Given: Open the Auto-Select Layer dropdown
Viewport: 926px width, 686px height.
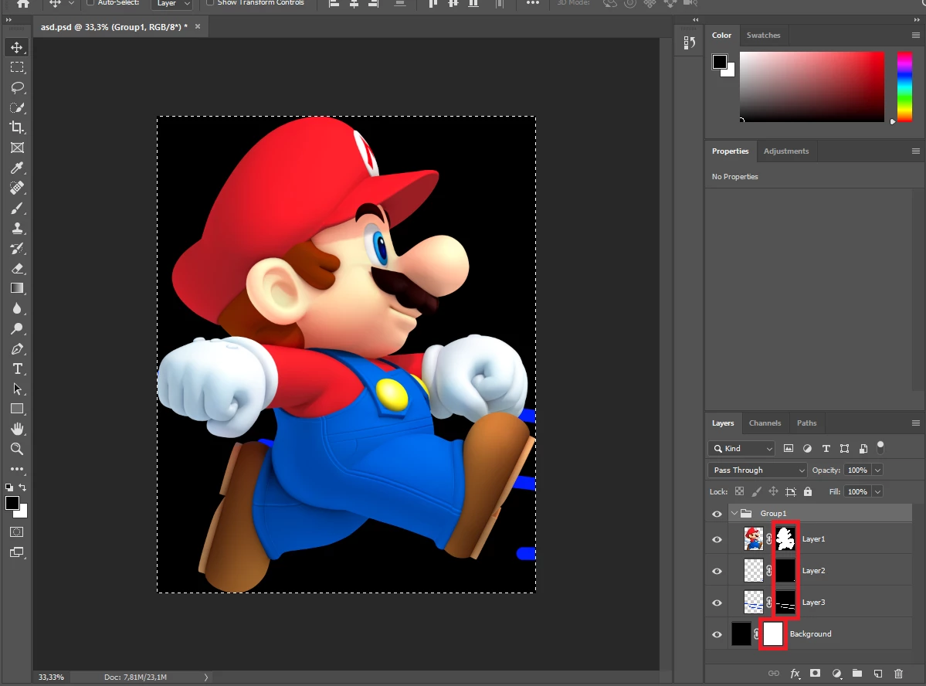Looking at the screenshot, I should click(x=172, y=4).
